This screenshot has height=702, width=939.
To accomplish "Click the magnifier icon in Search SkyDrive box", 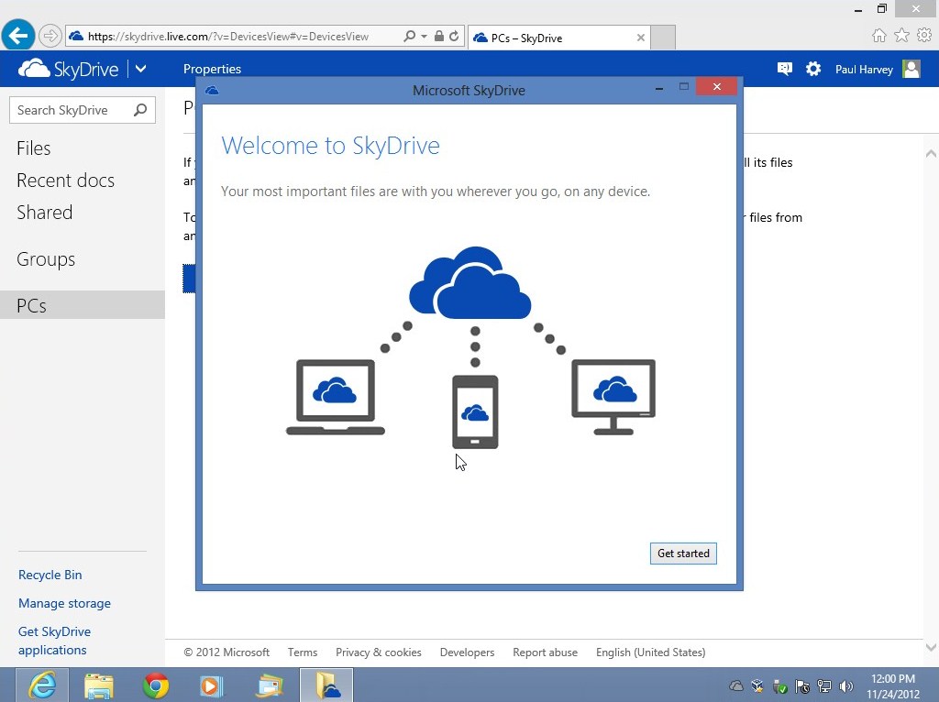I will point(140,110).
